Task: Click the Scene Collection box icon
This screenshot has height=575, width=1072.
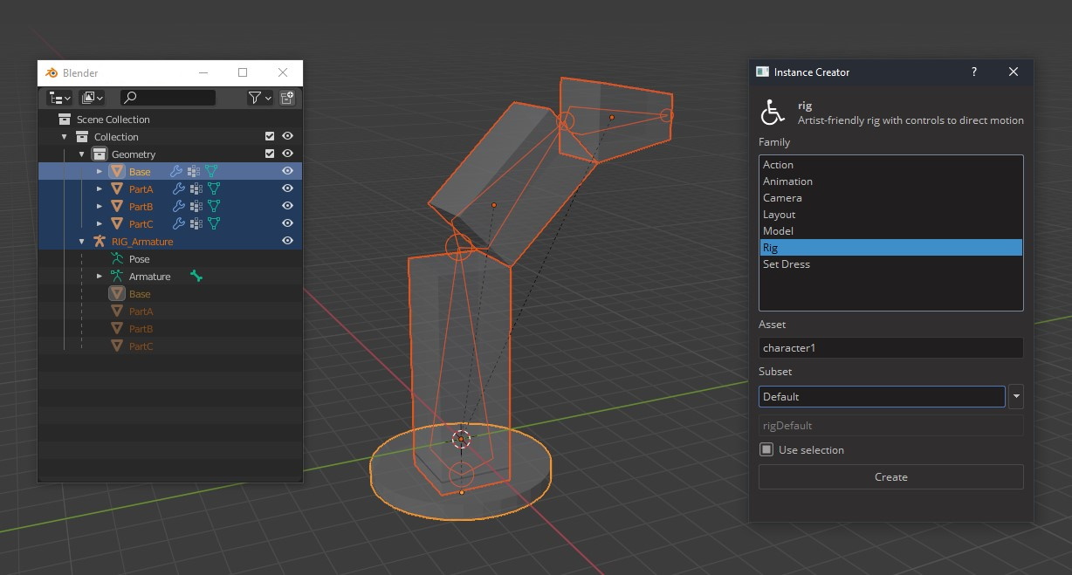Action: tap(65, 120)
